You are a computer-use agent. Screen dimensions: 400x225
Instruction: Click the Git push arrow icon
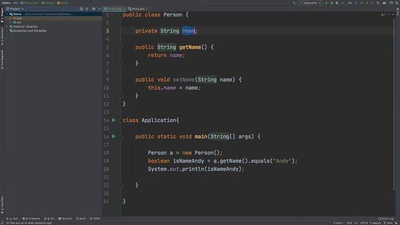[x=367, y=3]
